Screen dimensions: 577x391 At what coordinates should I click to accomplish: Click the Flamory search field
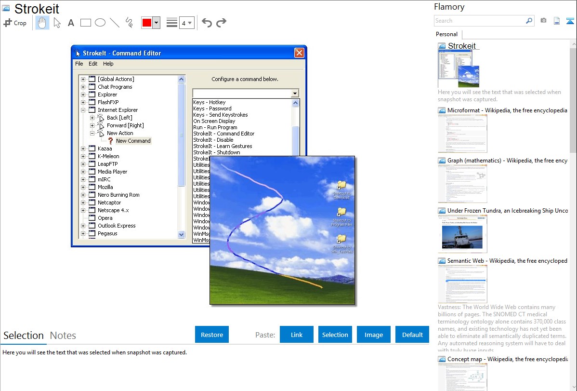click(x=479, y=21)
